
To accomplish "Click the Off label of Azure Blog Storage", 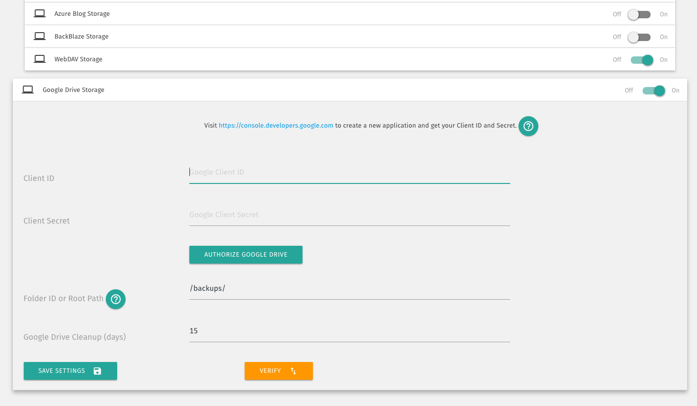I will point(617,14).
